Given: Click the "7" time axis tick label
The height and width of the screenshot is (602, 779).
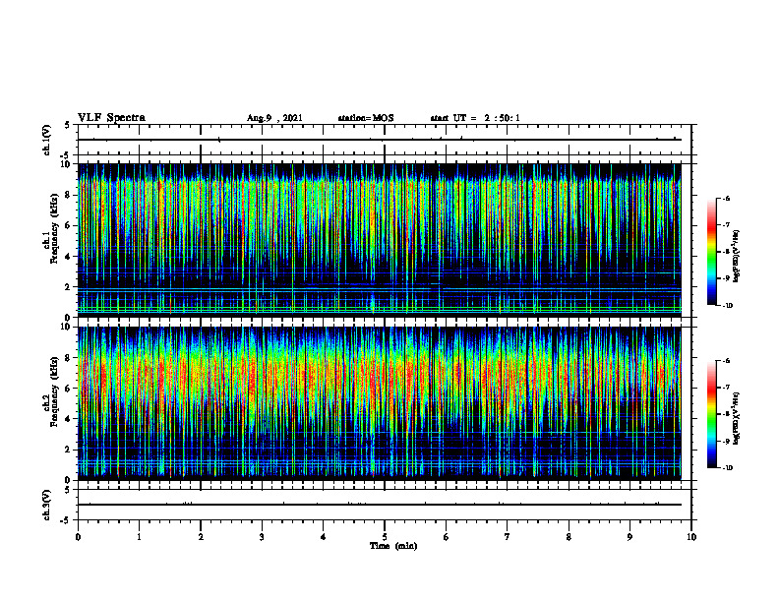Looking at the screenshot, I should pyautogui.click(x=508, y=537).
